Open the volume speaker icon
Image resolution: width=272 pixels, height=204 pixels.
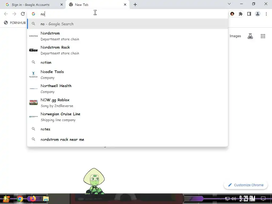(x=234, y=199)
